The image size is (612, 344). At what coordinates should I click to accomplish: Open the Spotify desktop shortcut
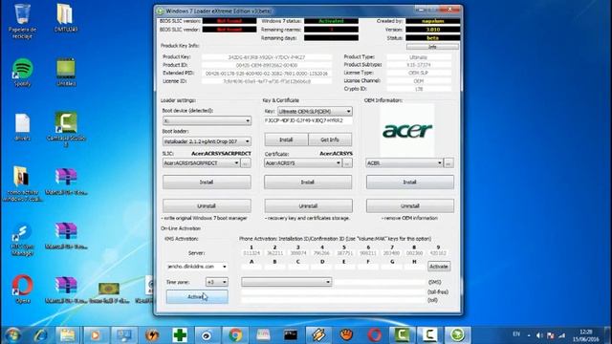click(x=22, y=73)
